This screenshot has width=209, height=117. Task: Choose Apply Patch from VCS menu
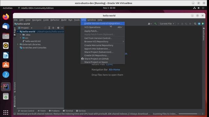[103, 31]
